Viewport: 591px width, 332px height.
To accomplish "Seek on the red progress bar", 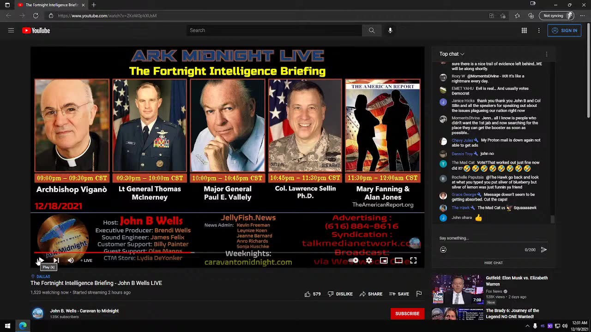I will (227, 252).
